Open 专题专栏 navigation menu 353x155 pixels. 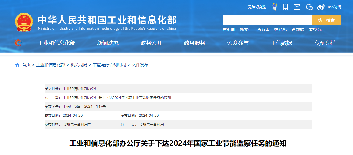[x=324, y=43]
